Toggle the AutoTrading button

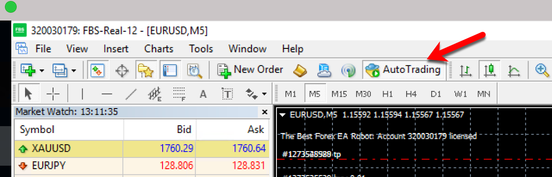coord(403,70)
